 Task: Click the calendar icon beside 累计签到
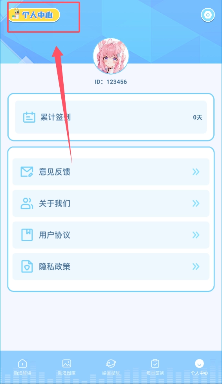tap(29, 117)
